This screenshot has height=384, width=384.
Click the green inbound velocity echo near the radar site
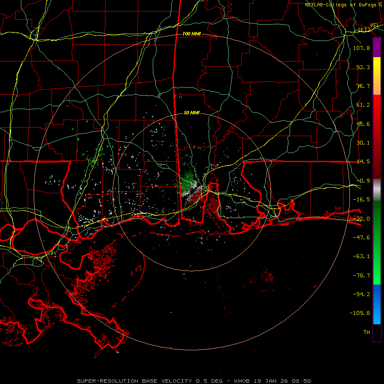pyautogui.click(x=187, y=181)
